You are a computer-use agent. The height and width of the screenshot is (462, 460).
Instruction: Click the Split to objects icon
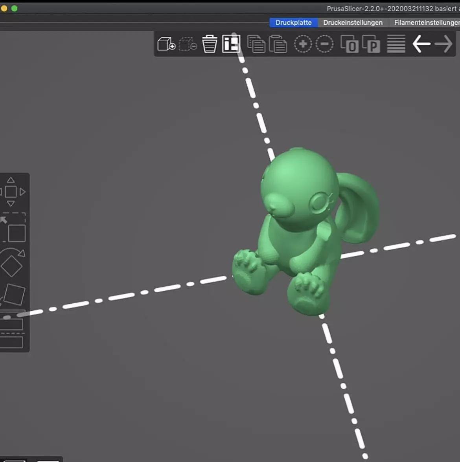tap(350, 44)
